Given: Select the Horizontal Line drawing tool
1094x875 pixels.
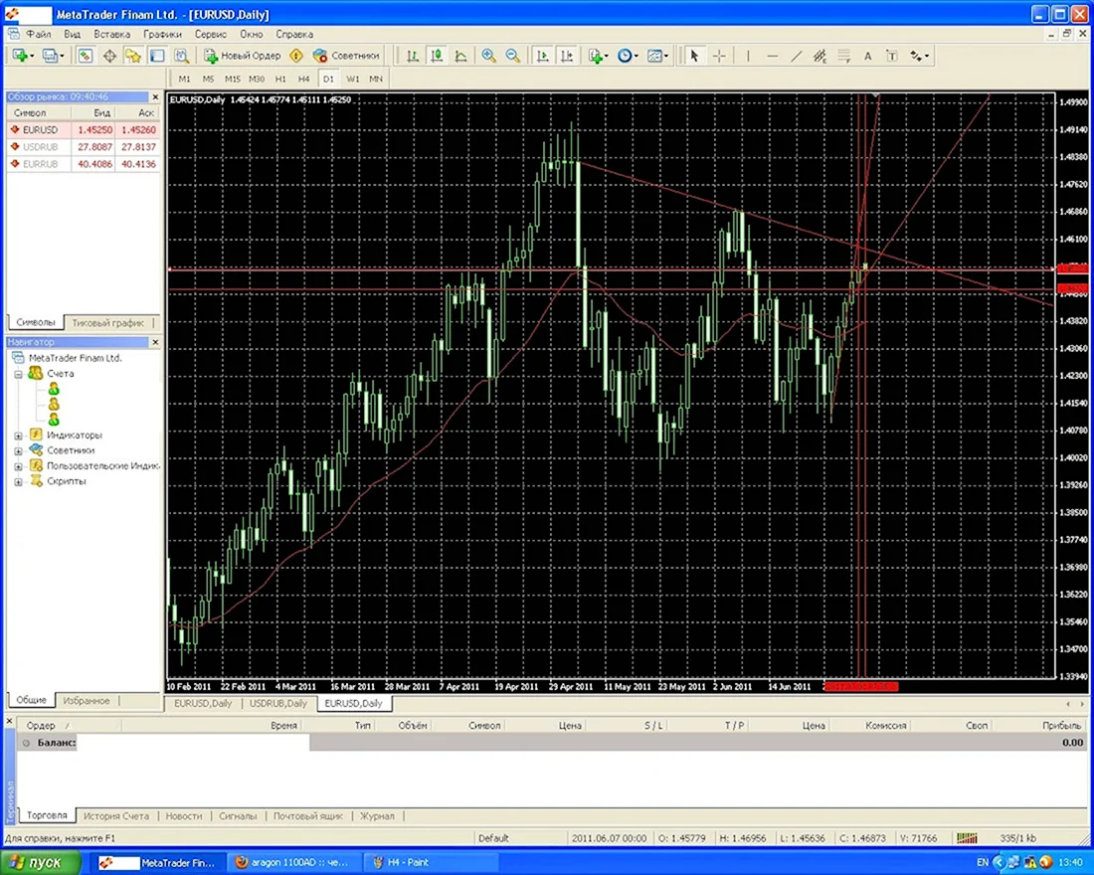Looking at the screenshot, I should coord(773,56).
